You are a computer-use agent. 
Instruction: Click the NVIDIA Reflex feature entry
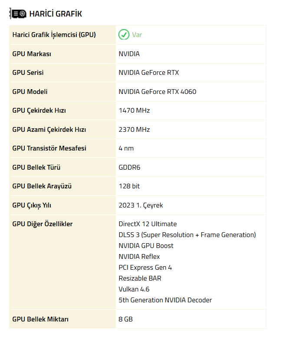point(139,257)
